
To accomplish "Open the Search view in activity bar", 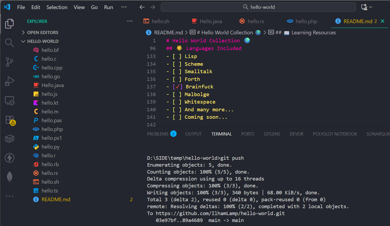I will click(x=9, y=43).
